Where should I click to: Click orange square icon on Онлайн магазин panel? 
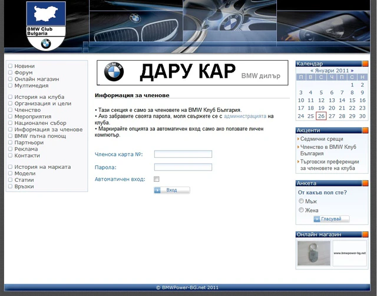click(365, 234)
